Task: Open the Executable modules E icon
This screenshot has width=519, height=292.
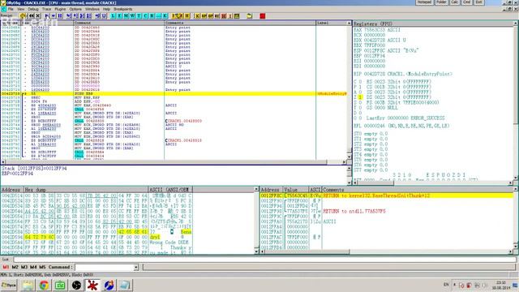Action: click(x=119, y=15)
